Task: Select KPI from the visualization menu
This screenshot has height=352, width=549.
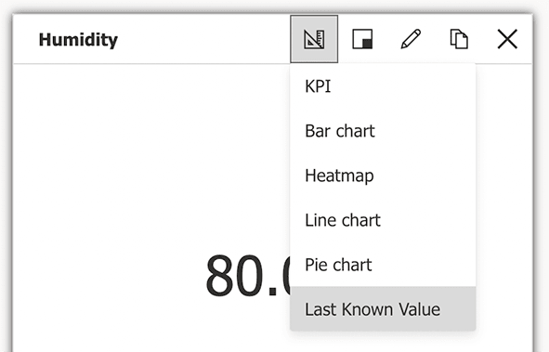Action: tap(383, 86)
